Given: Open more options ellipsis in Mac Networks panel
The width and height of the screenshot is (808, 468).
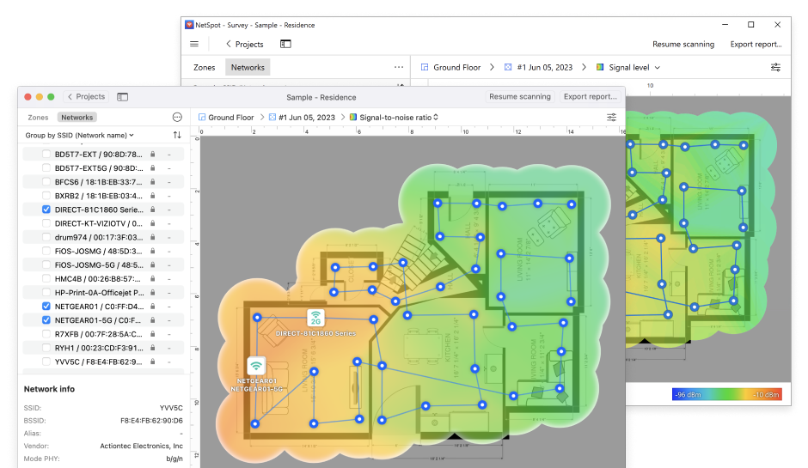Looking at the screenshot, I should (177, 118).
